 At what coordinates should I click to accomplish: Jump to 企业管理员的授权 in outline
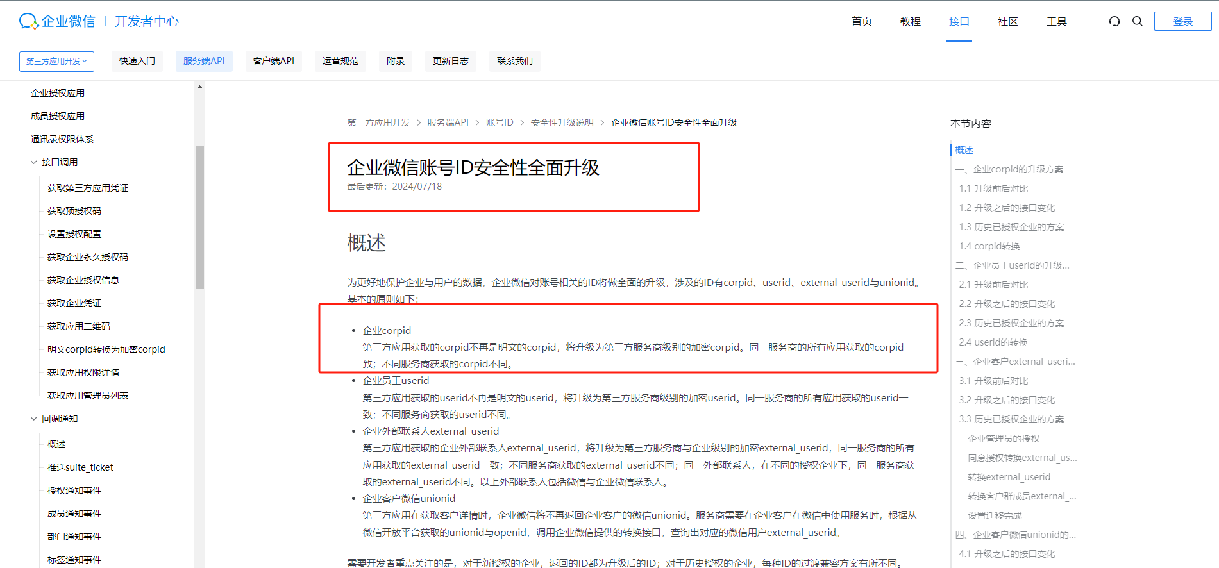[x=1004, y=439]
